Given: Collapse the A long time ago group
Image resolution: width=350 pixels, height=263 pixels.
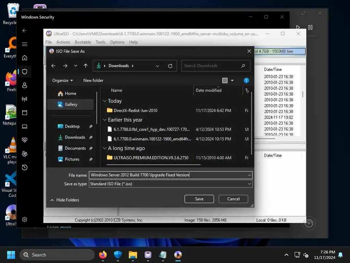Looking at the screenshot, I should [x=105, y=148].
